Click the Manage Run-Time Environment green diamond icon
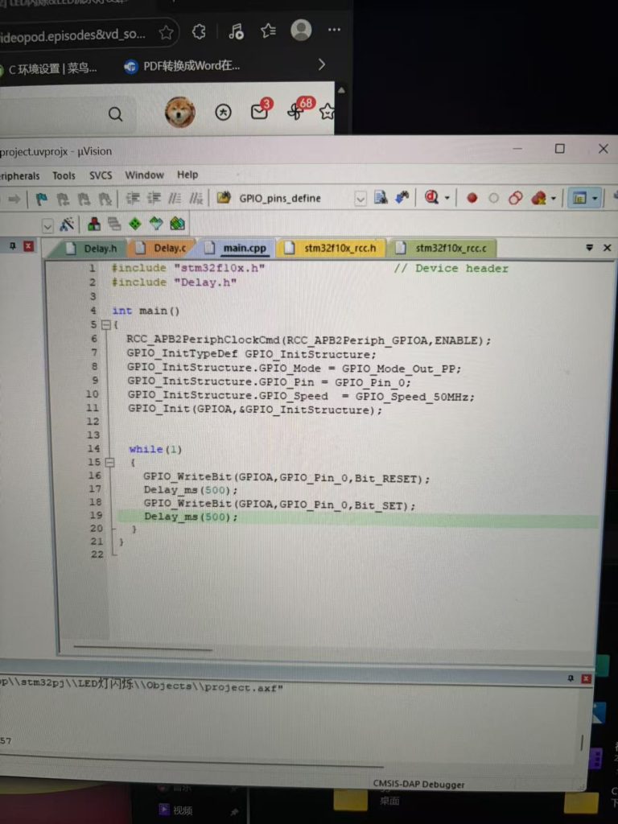The width and height of the screenshot is (618, 824). (135, 224)
